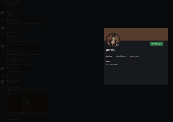The height and width of the screenshot is (122, 173).
Task: Click the message 'i think x2 trades is fine'
Action: click(x=13, y=29)
